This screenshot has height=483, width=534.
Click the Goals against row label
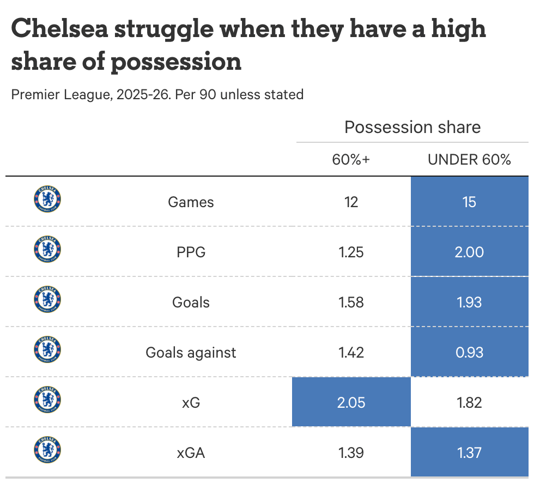pyautogui.click(x=191, y=352)
